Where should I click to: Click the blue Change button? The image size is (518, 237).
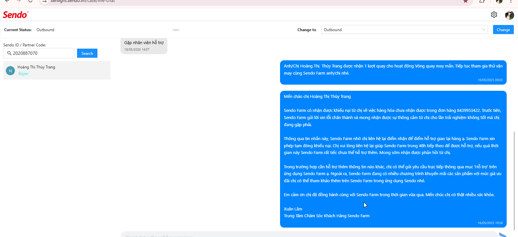(503, 30)
